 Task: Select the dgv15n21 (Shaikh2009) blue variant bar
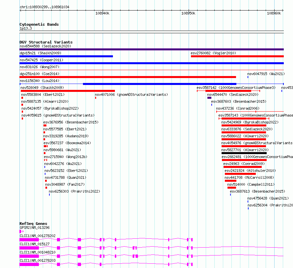click(x=66, y=56)
